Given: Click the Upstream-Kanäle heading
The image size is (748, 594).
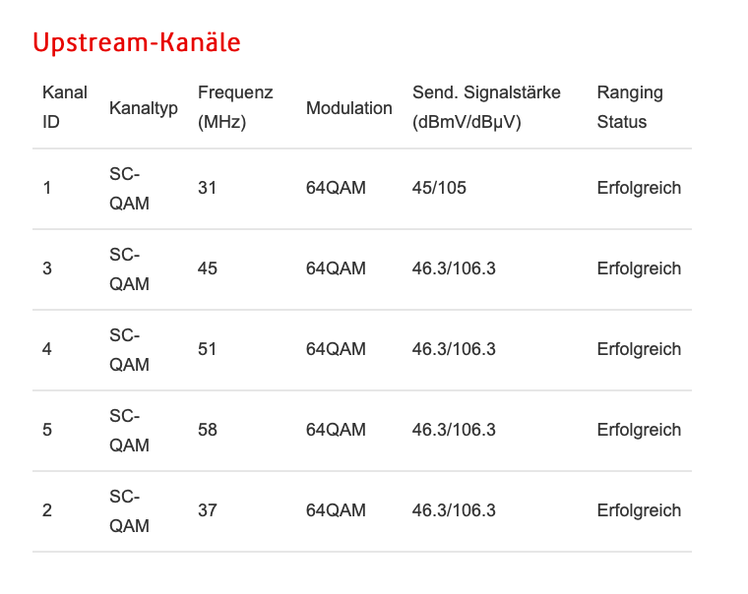Looking at the screenshot, I should (137, 42).
